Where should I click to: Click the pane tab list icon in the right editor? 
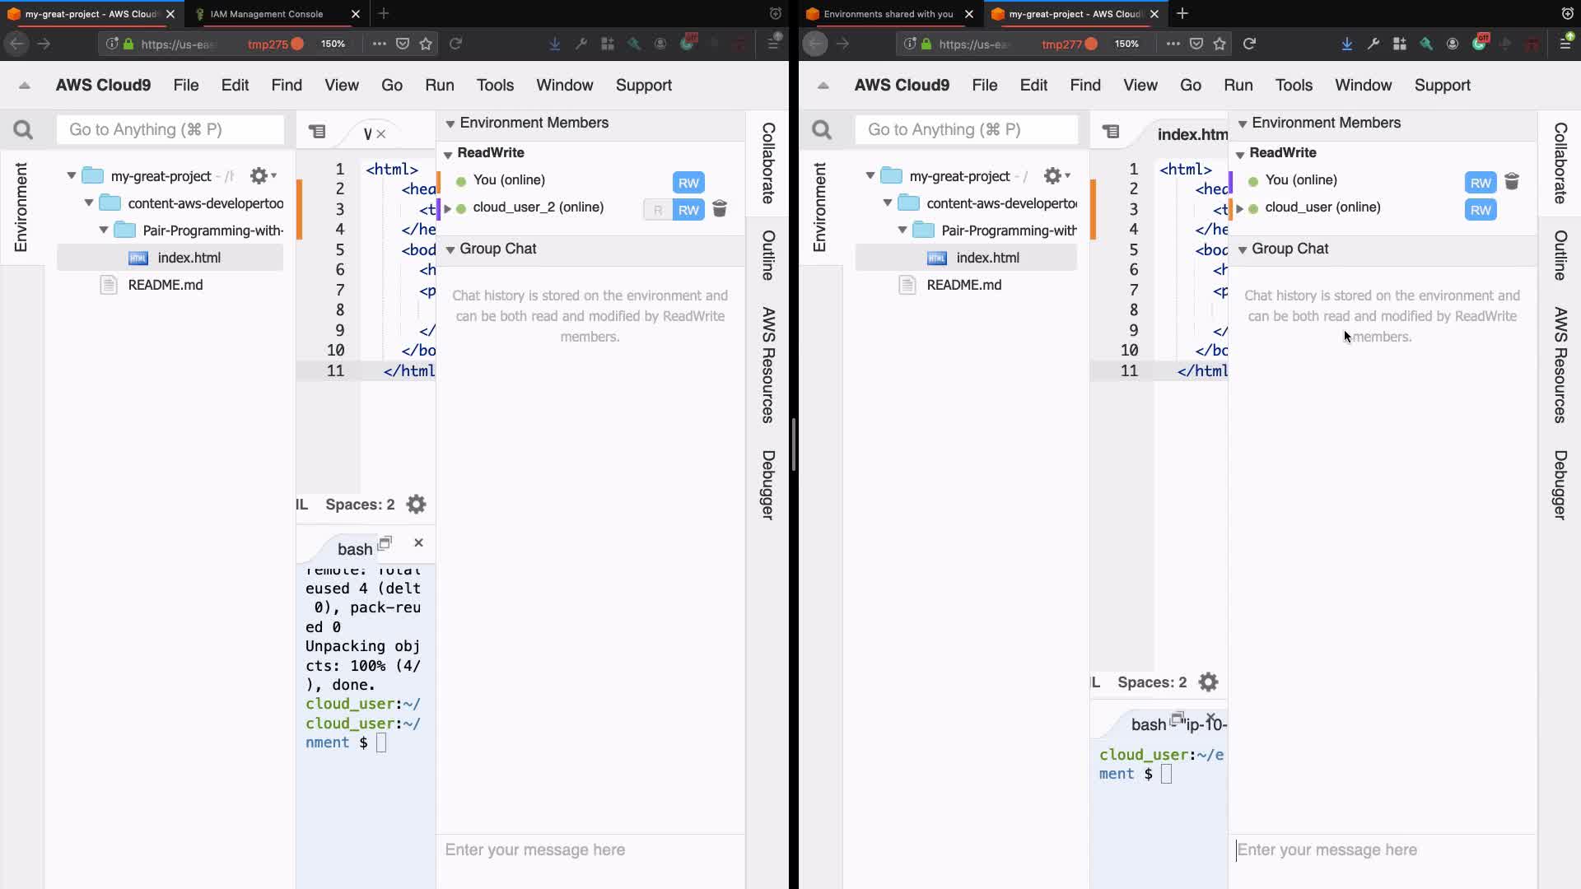(1112, 132)
